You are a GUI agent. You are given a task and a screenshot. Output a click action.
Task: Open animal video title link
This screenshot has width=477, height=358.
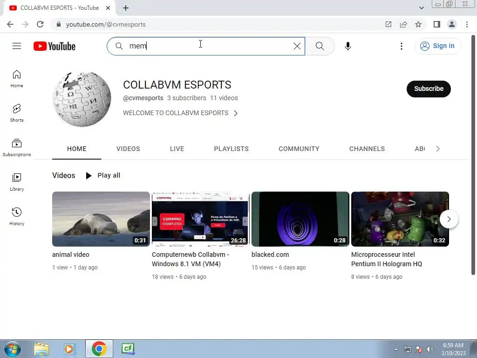71,255
